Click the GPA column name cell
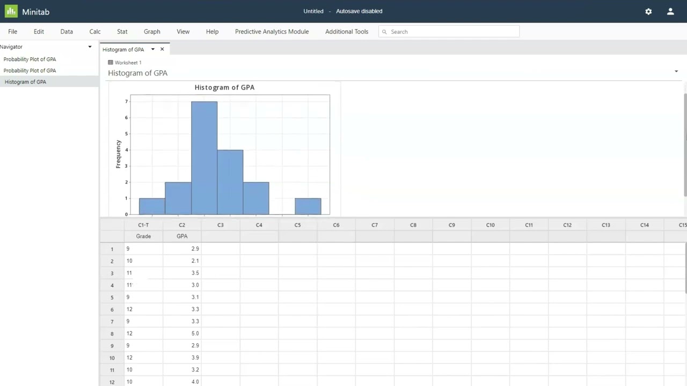687x386 pixels. [x=182, y=236]
